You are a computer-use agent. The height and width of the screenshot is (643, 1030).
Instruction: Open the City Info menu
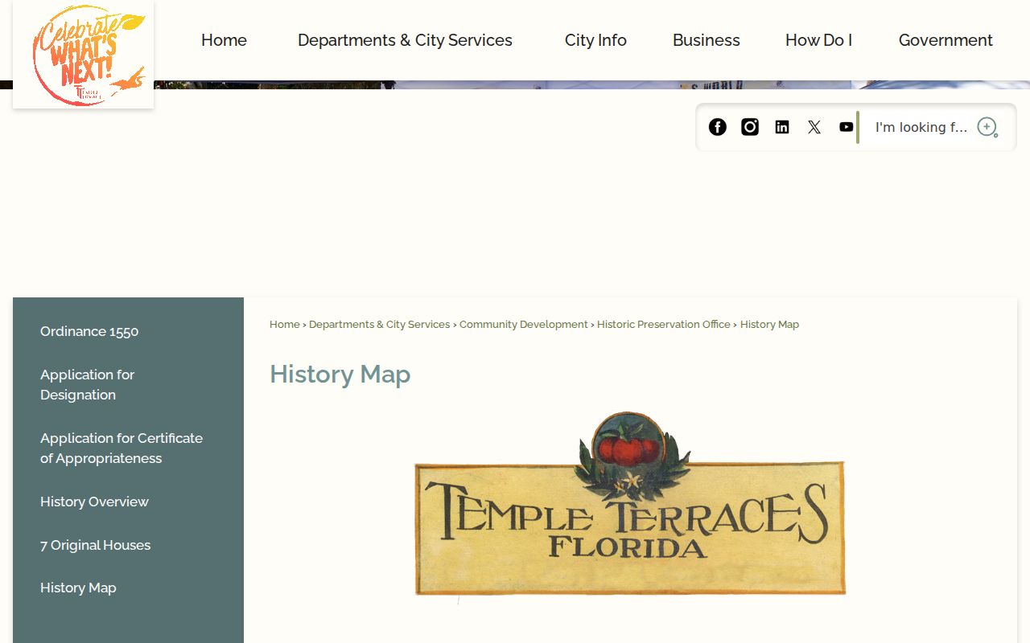pyautogui.click(x=595, y=40)
